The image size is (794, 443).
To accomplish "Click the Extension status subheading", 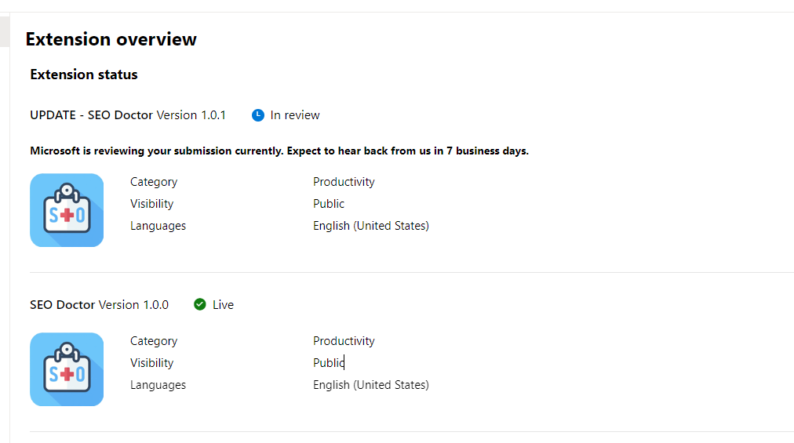I will point(84,74).
